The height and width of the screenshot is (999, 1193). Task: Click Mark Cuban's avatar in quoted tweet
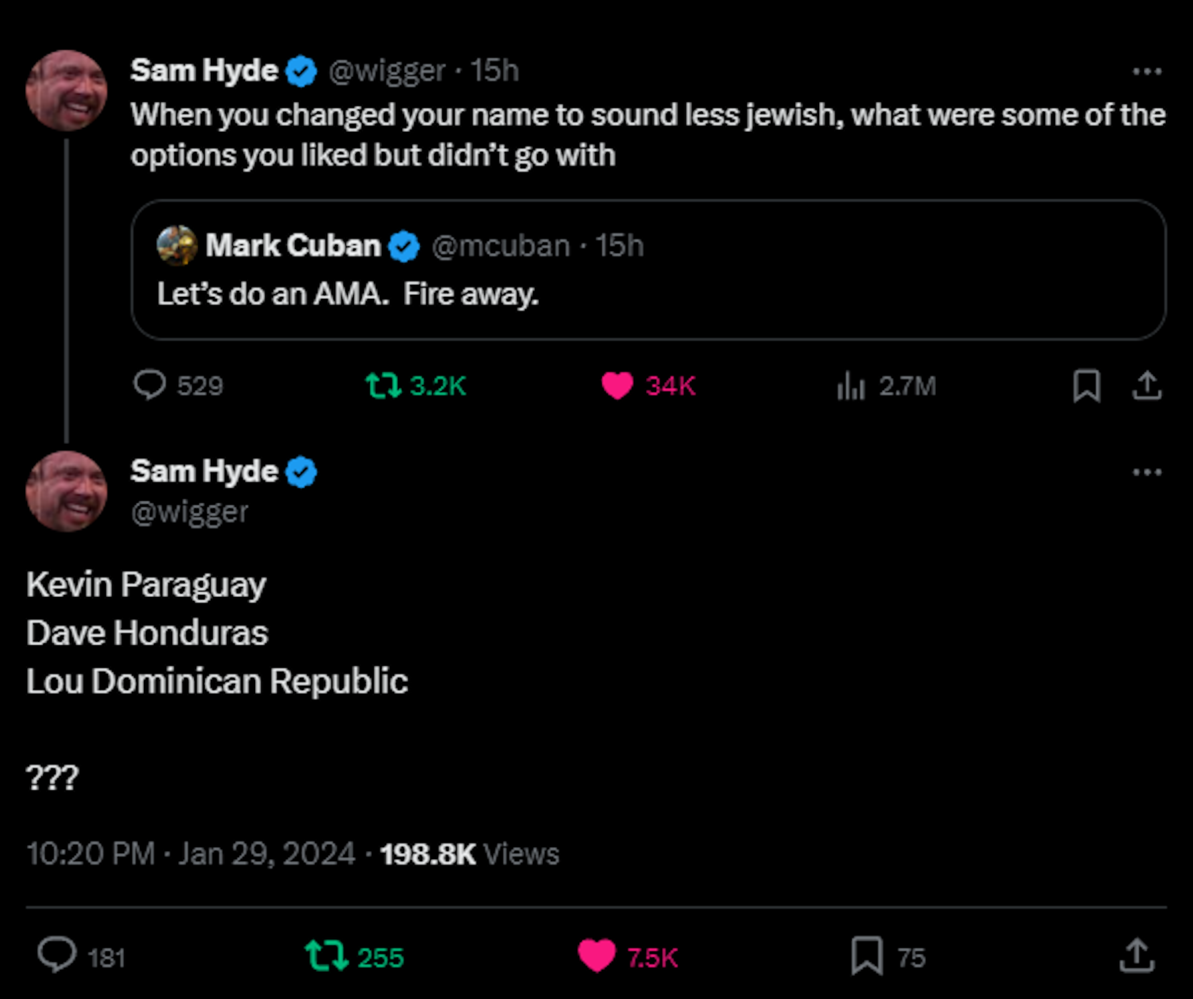177,245
